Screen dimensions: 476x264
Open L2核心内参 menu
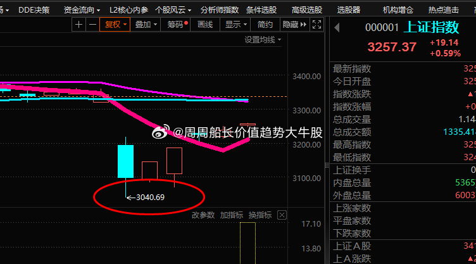(128, 10)
